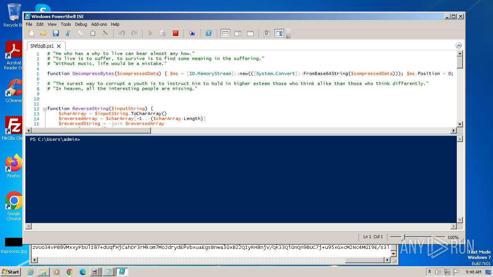Click line 1 quote comment text

(x=121, y=53)
